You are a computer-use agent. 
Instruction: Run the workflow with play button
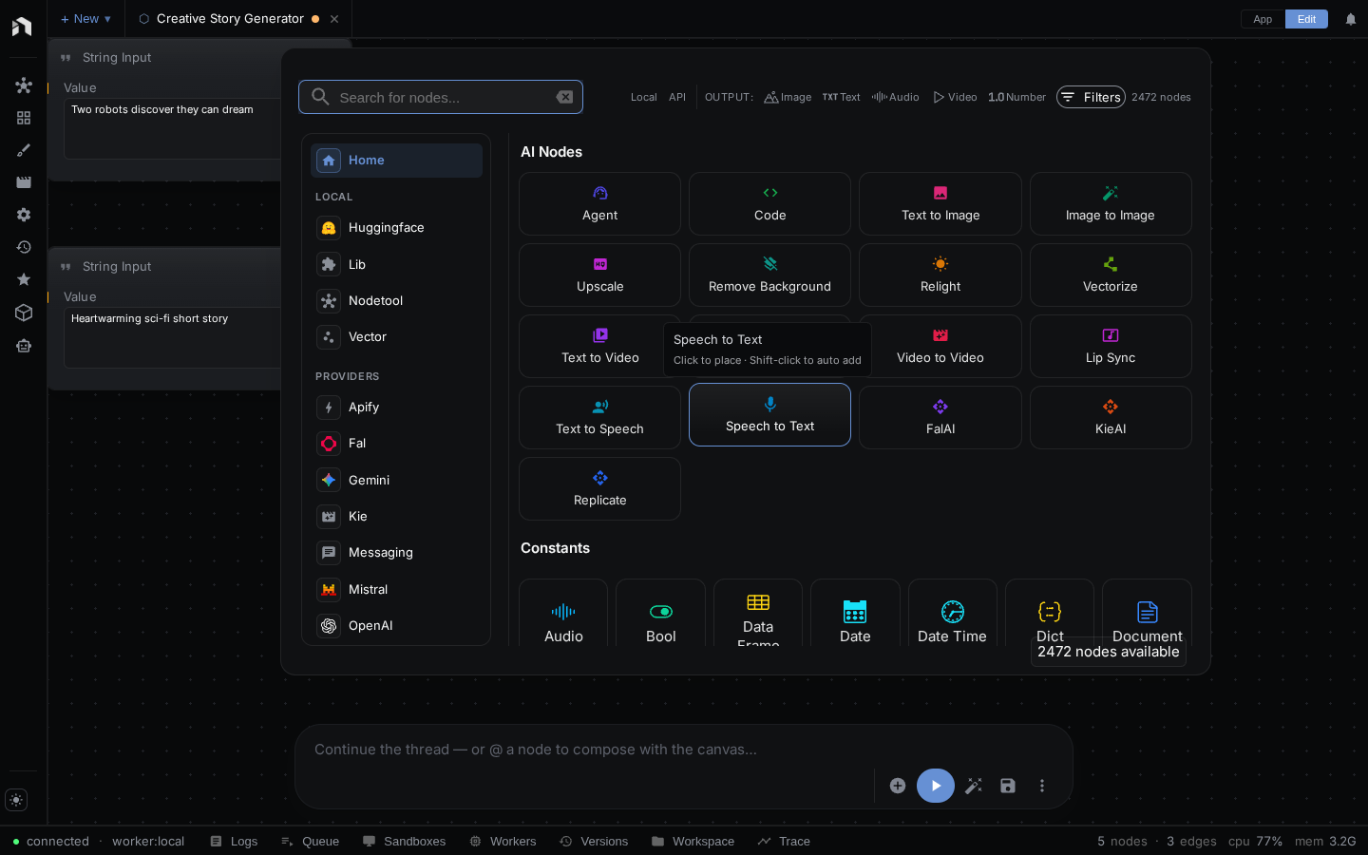936,786
